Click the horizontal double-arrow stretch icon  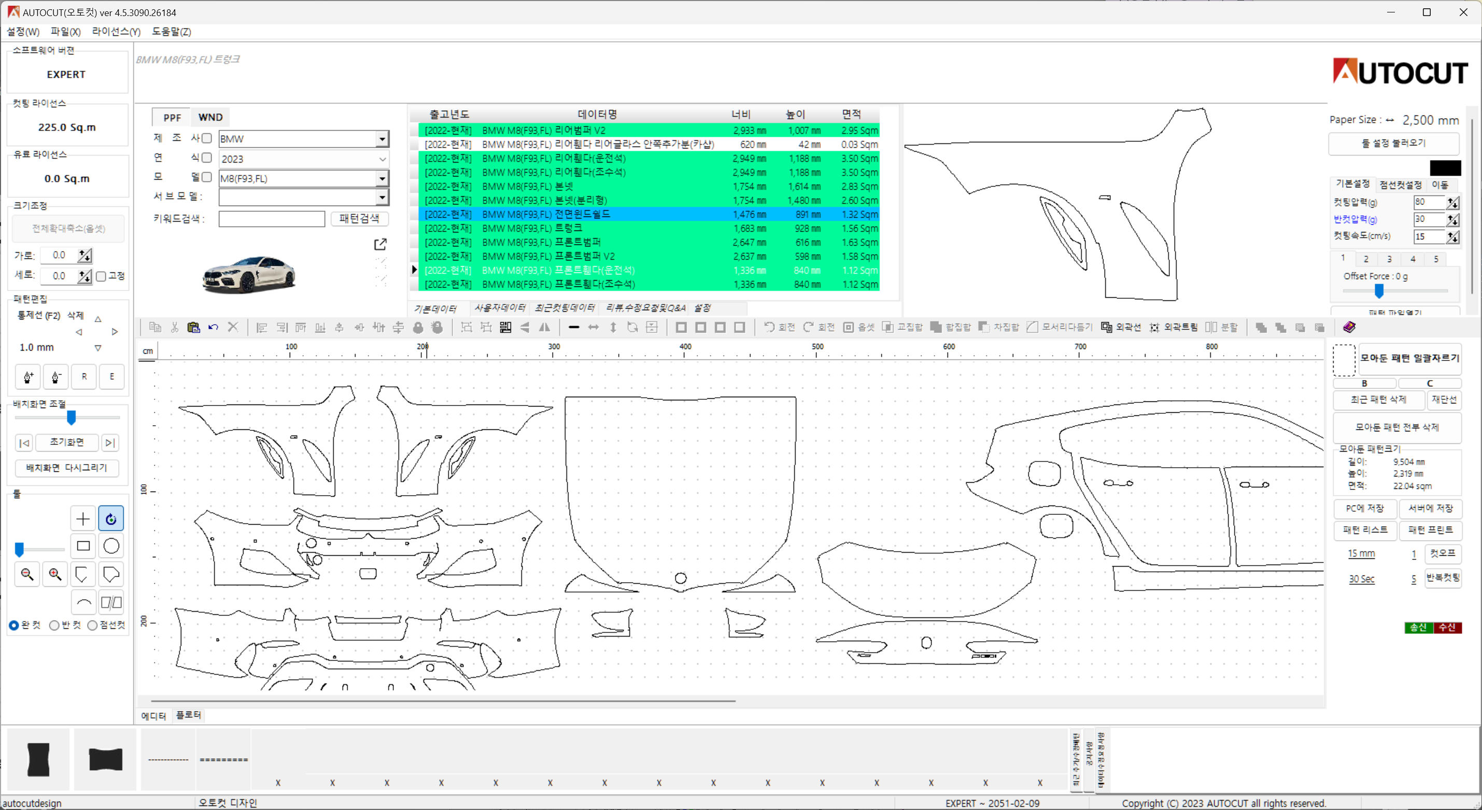point(593,327)
